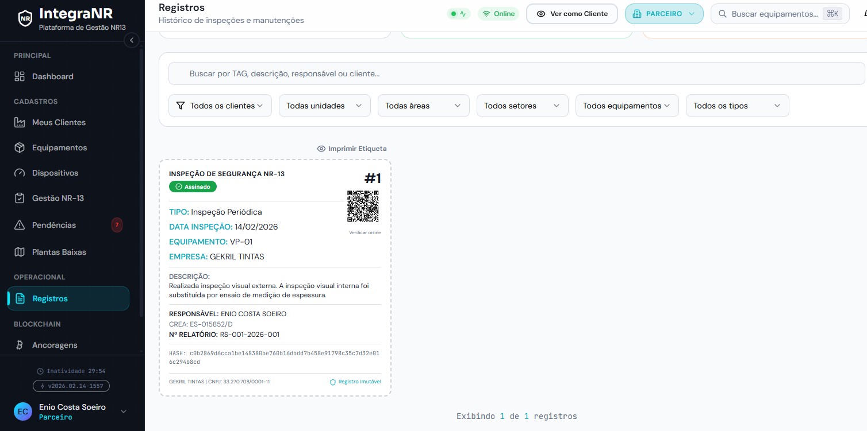
Task: Click the Imprimir Etiqueta link
Action: (x=352, y=149)
